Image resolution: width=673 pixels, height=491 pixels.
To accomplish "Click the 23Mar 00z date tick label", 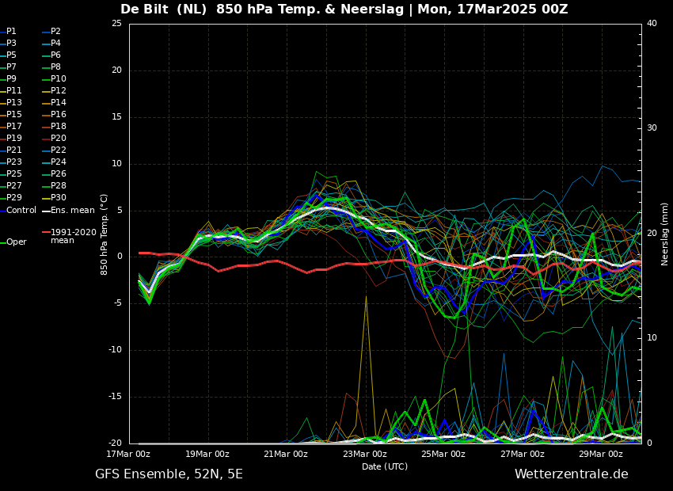I will [x=365, y=455].
